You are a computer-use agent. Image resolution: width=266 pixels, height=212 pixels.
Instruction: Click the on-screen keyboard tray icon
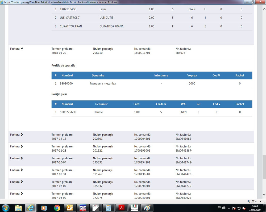click(224, 207)
